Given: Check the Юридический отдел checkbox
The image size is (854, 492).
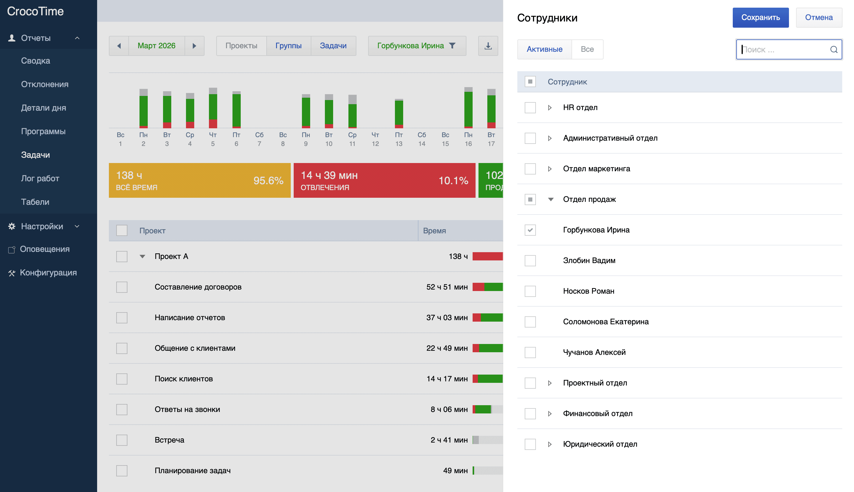Looking at the screenshot, I should 530,444.
